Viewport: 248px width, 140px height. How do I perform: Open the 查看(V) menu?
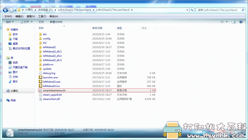click(x=31, y=16)
